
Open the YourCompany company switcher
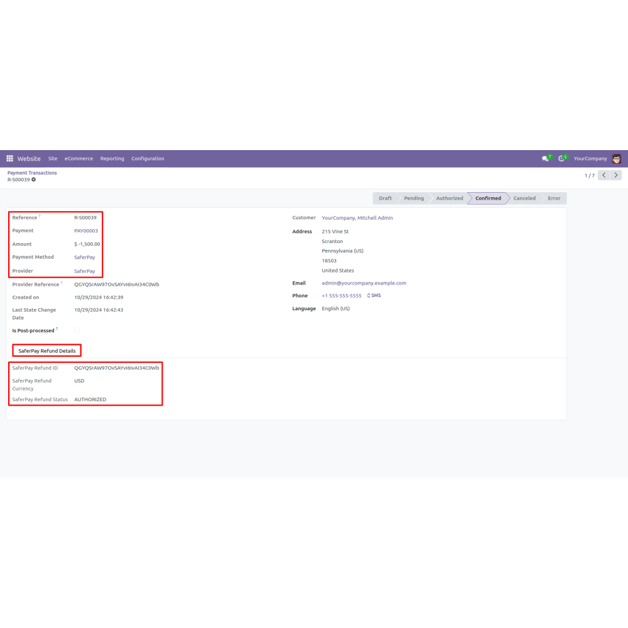pyautogui.click(x=590, y=159)
